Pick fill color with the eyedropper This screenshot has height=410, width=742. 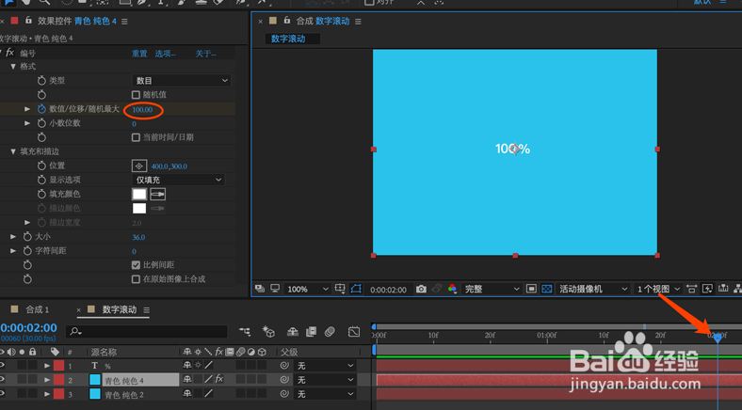pos(157,194)
